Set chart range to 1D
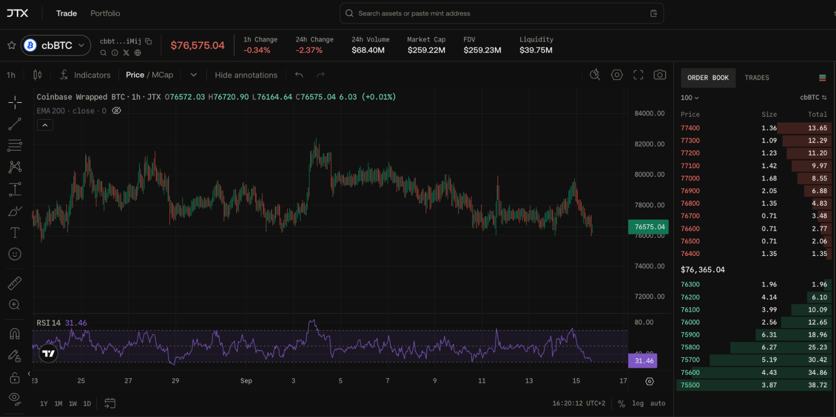836x417 pixels. 87,404
